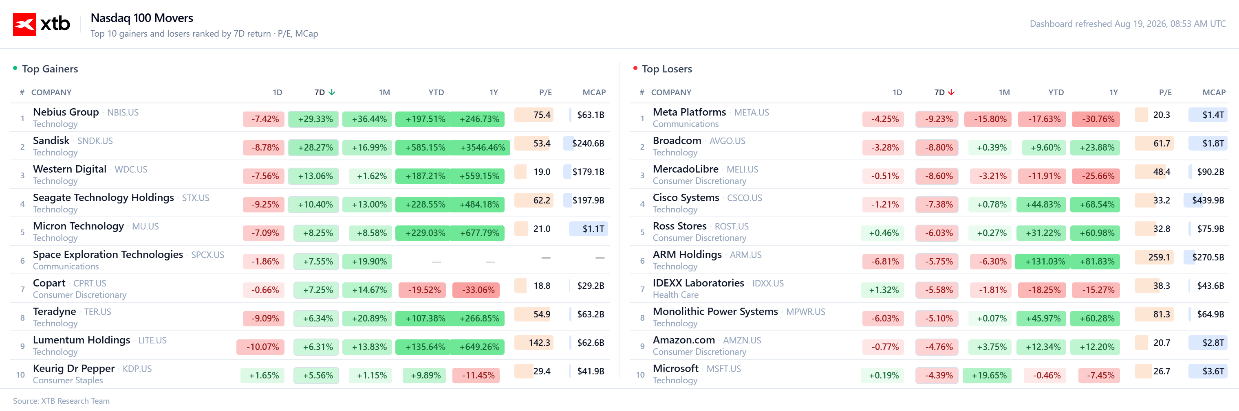The image size is (1239, 411).
Task: Sort Top Losers by 7D arrow
Action: (951, 92)
